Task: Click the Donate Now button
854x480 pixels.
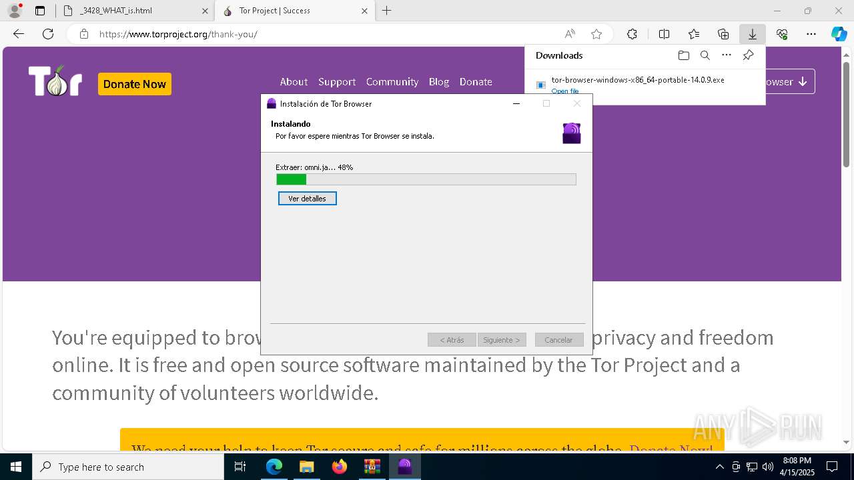Action: click(135, 84)
